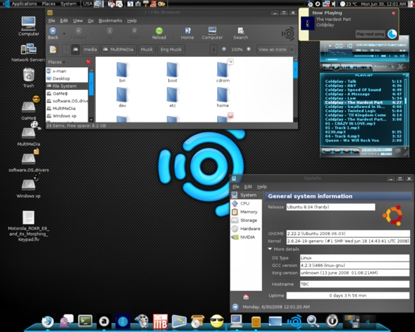Open Computer location from toolbar
The width and height of the screenshot is (415, 332).
click(x=212, y=33)
